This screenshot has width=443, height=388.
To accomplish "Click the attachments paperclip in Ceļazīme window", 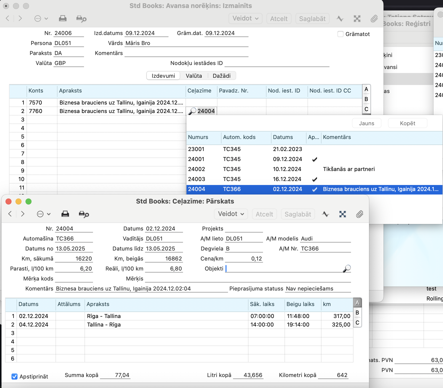I will click(x=359, y=214).
